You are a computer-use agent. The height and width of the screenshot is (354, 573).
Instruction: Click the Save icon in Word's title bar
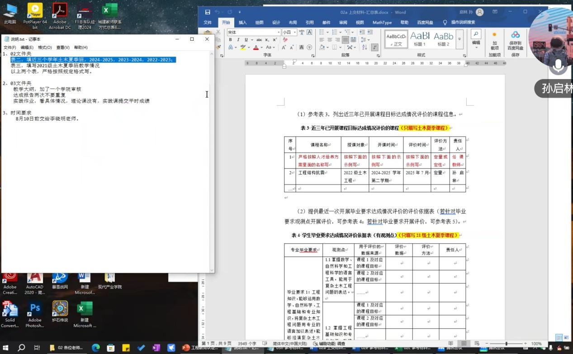[x=208, y=12]
